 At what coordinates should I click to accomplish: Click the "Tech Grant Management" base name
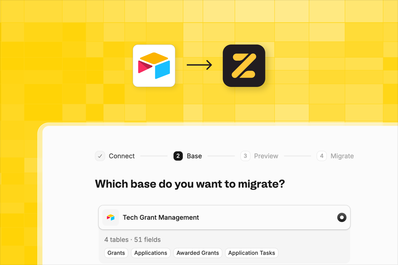(161, 218)
